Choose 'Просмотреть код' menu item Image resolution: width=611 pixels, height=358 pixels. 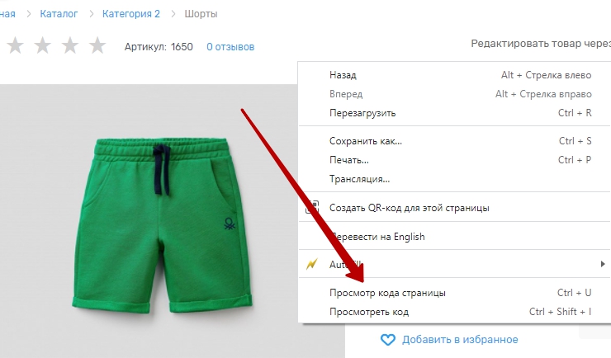tap(368, 312)
